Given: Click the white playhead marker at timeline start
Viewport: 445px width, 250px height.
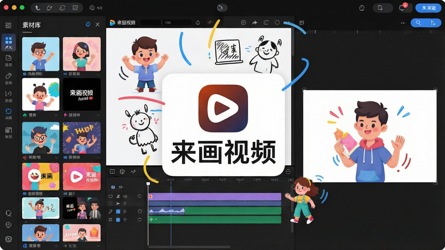Looking at the screenshot, I should click(x=148, y=184).
